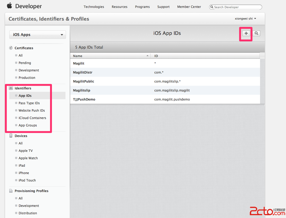Open Pending certificates list
This screenshot has height=218, width=286.
tap(25, 63)
